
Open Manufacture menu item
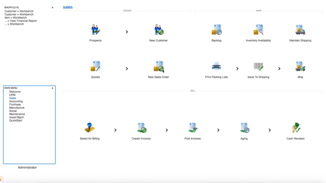pos(17,108)
